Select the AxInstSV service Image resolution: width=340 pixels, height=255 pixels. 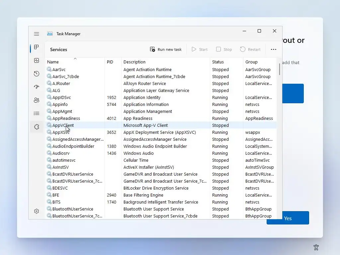161,167
